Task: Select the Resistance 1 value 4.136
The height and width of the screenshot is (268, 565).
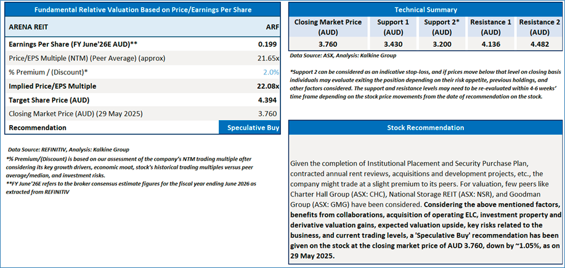Action: click(x=490, y=44)
